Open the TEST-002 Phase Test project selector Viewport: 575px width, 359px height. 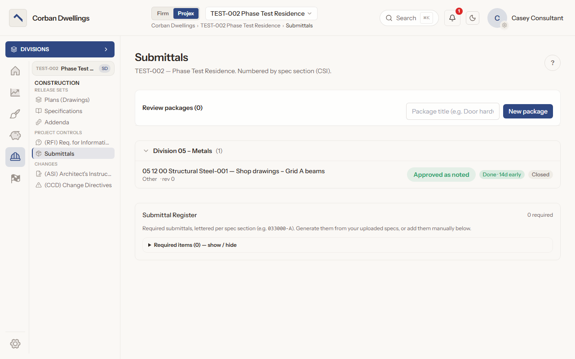[73, 69]
